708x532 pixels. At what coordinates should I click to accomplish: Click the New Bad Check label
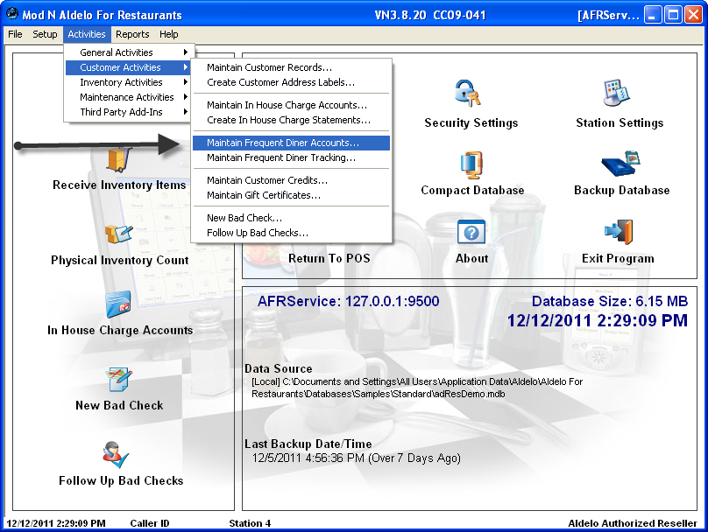click(x=119, y=405)
